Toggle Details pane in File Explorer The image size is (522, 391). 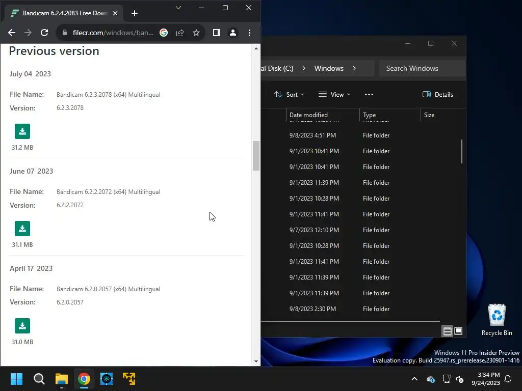pos(437,94)
